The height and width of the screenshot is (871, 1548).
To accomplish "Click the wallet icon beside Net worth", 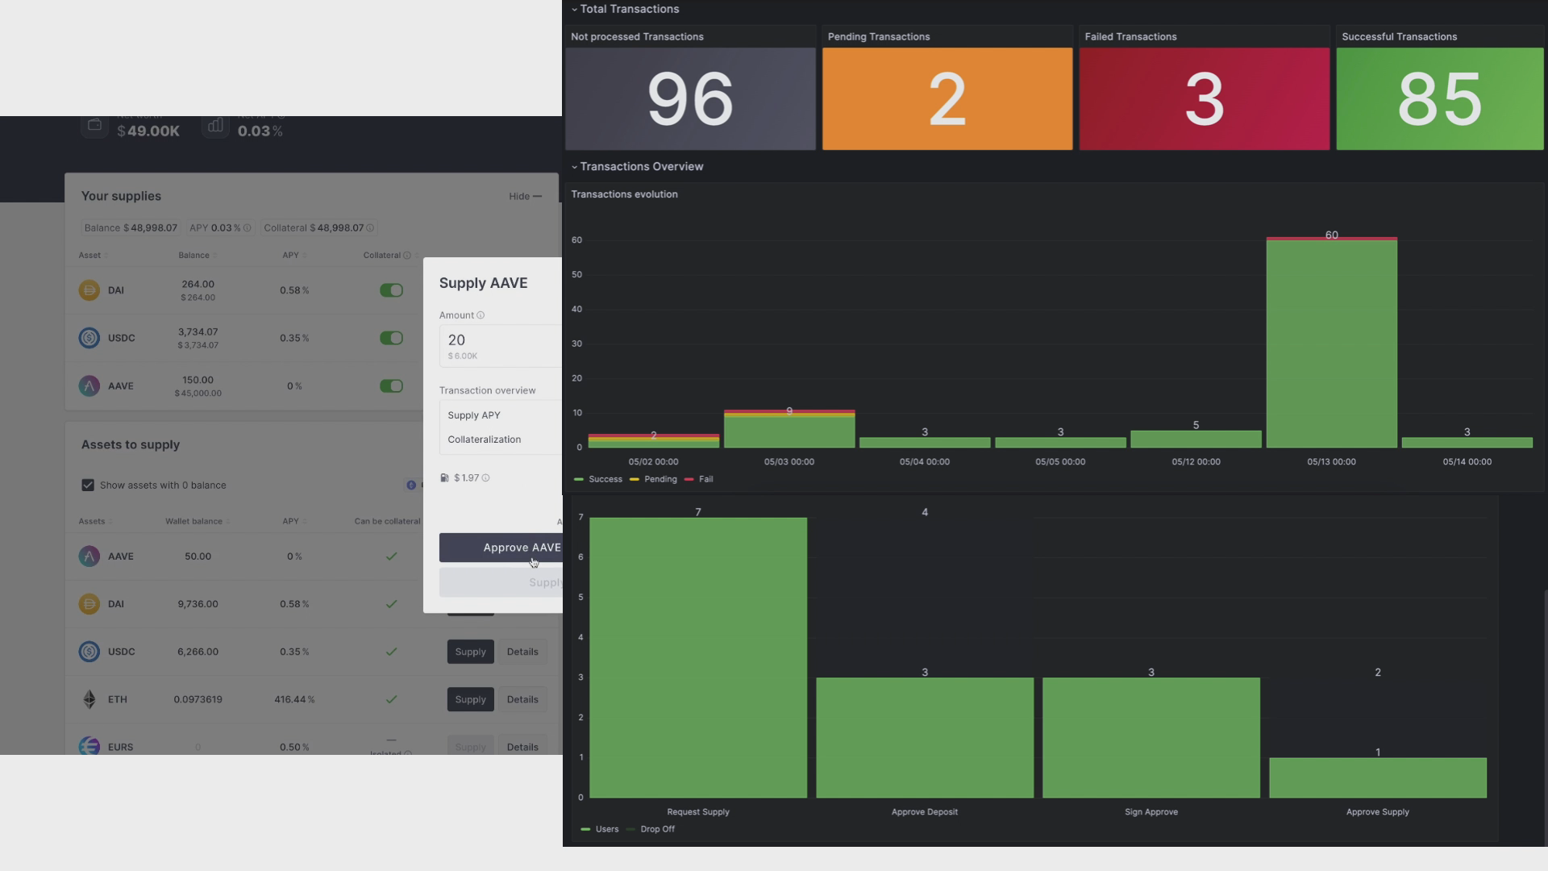I will click(x=94, y=125).
